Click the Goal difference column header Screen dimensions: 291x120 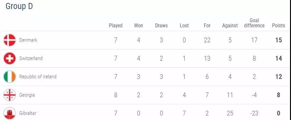point(254,23)
